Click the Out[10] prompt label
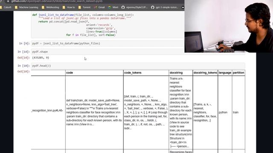 (23, 71)
